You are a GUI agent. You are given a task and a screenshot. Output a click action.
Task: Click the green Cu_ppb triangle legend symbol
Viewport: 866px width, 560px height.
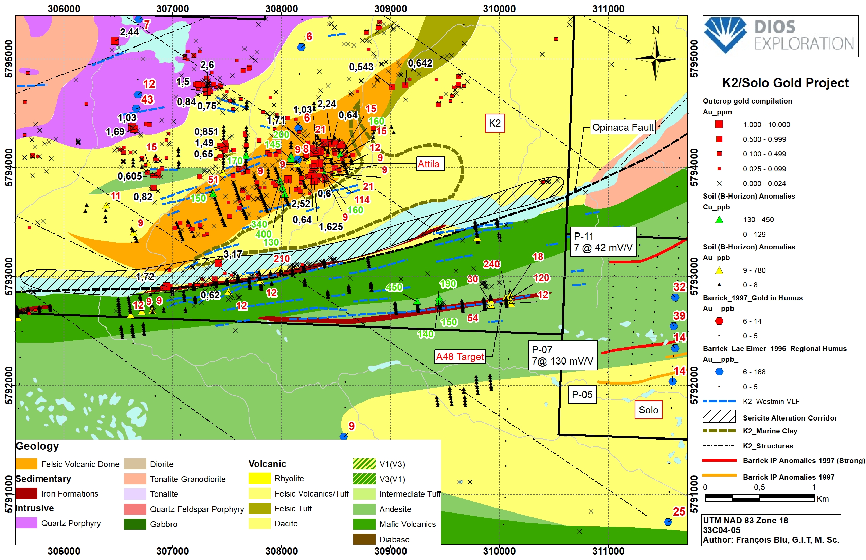719,220
